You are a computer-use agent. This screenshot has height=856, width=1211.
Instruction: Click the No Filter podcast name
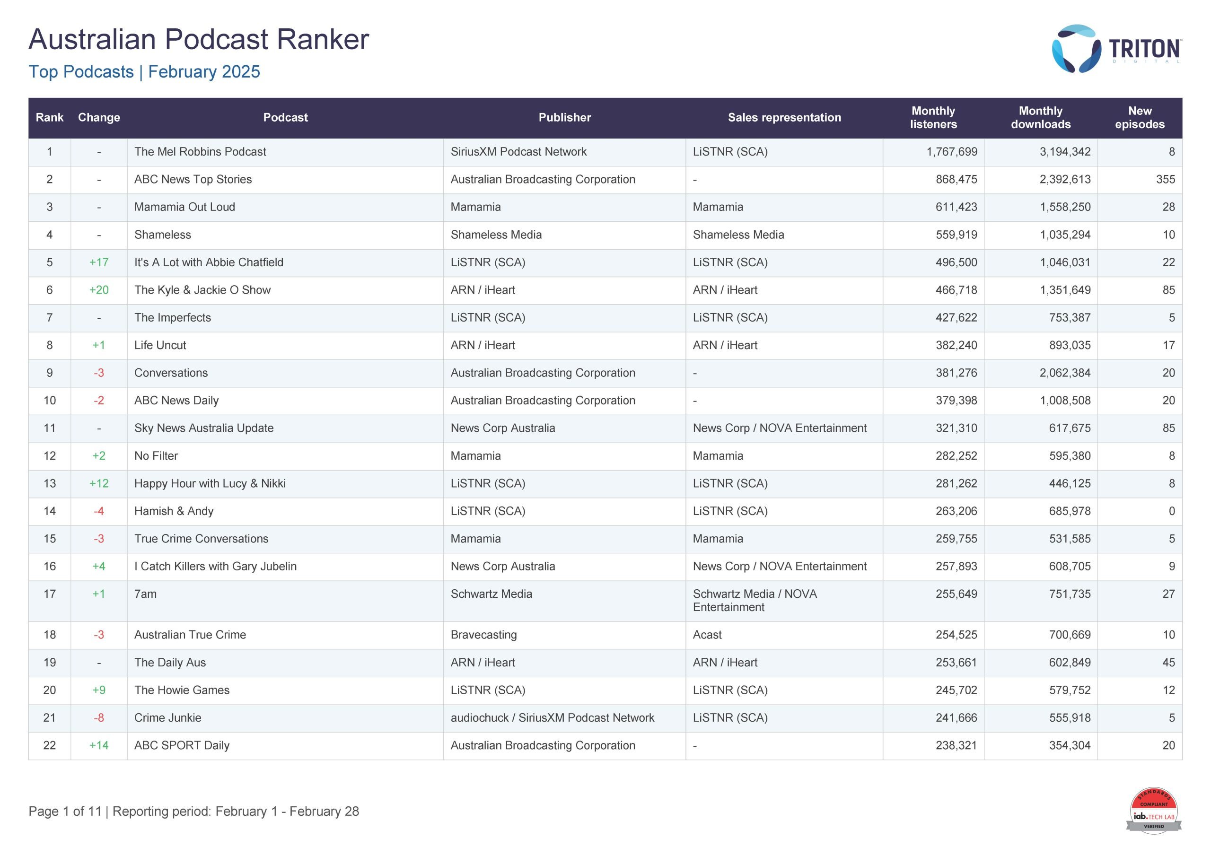156,456
